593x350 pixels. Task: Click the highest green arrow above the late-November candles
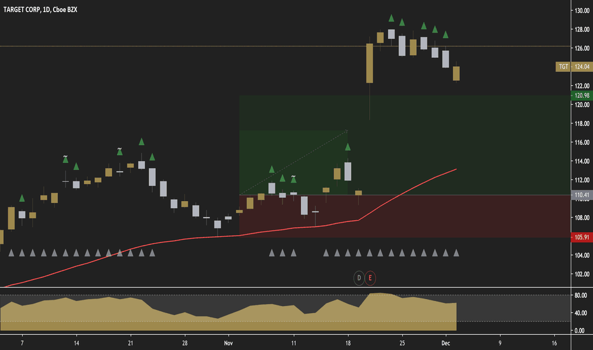pos(391,18)
